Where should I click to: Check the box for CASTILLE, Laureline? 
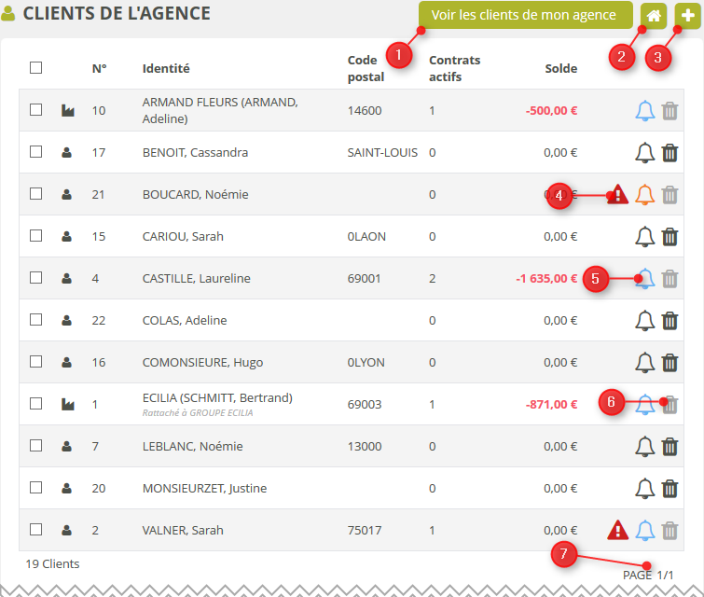pyautogui.click(x=35, y=278)
